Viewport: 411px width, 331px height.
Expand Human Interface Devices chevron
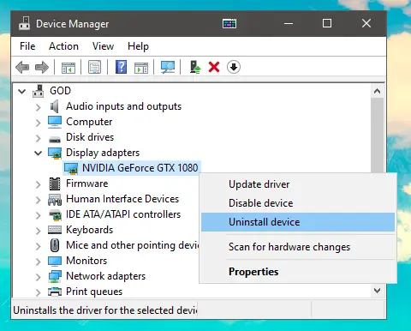(x=39, y=200)
